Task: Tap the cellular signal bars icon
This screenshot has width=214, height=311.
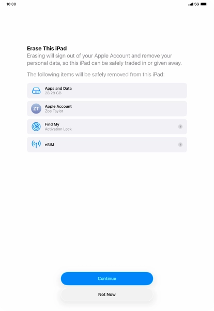Action: click(x=191, y=4)
